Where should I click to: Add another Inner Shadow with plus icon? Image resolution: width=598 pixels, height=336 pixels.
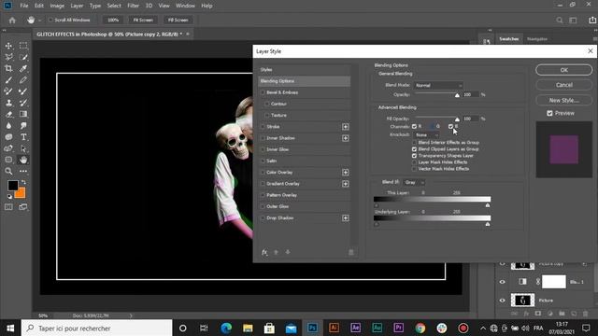pyautogui.click(x=345, y=138)
